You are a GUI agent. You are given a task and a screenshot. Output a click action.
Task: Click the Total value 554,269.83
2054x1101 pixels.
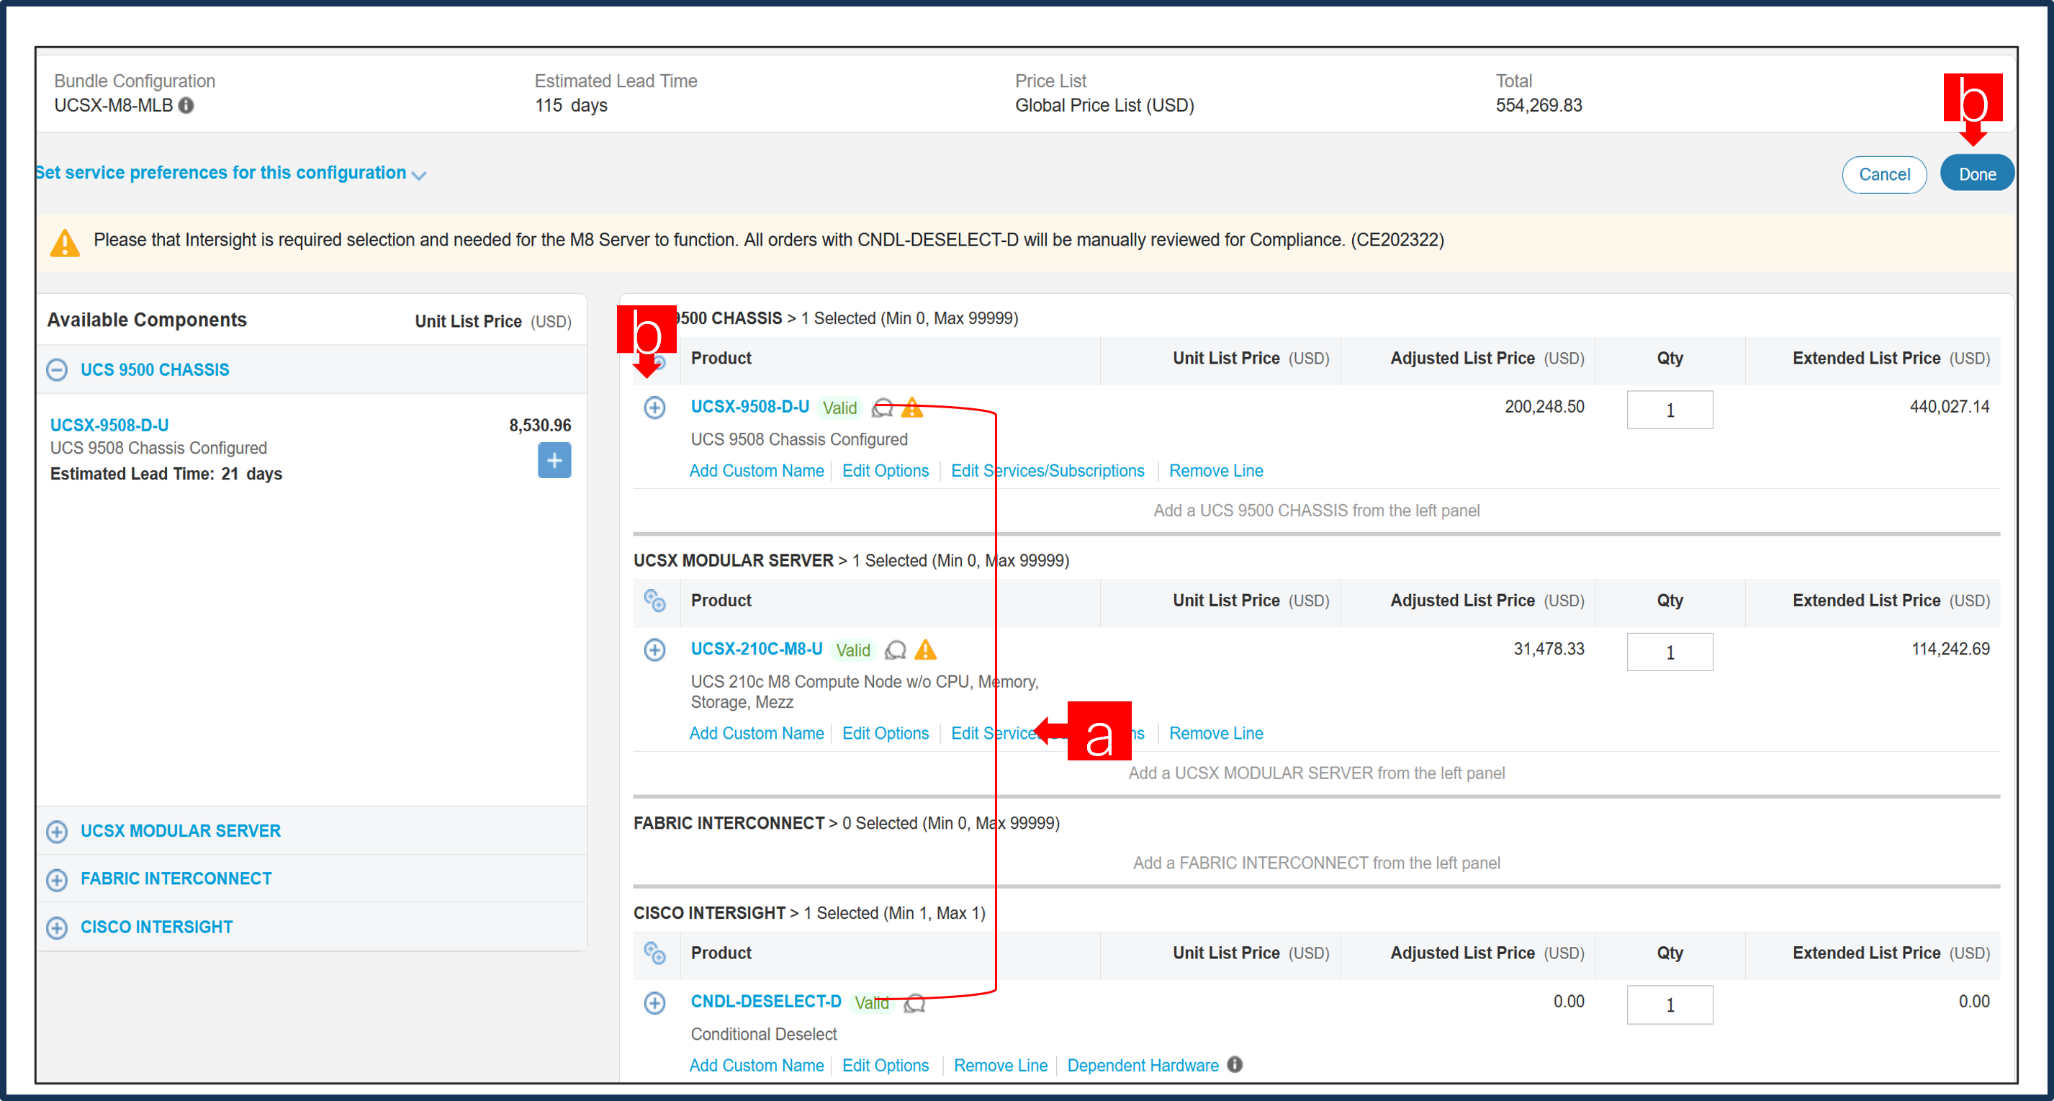point(1538,105)
